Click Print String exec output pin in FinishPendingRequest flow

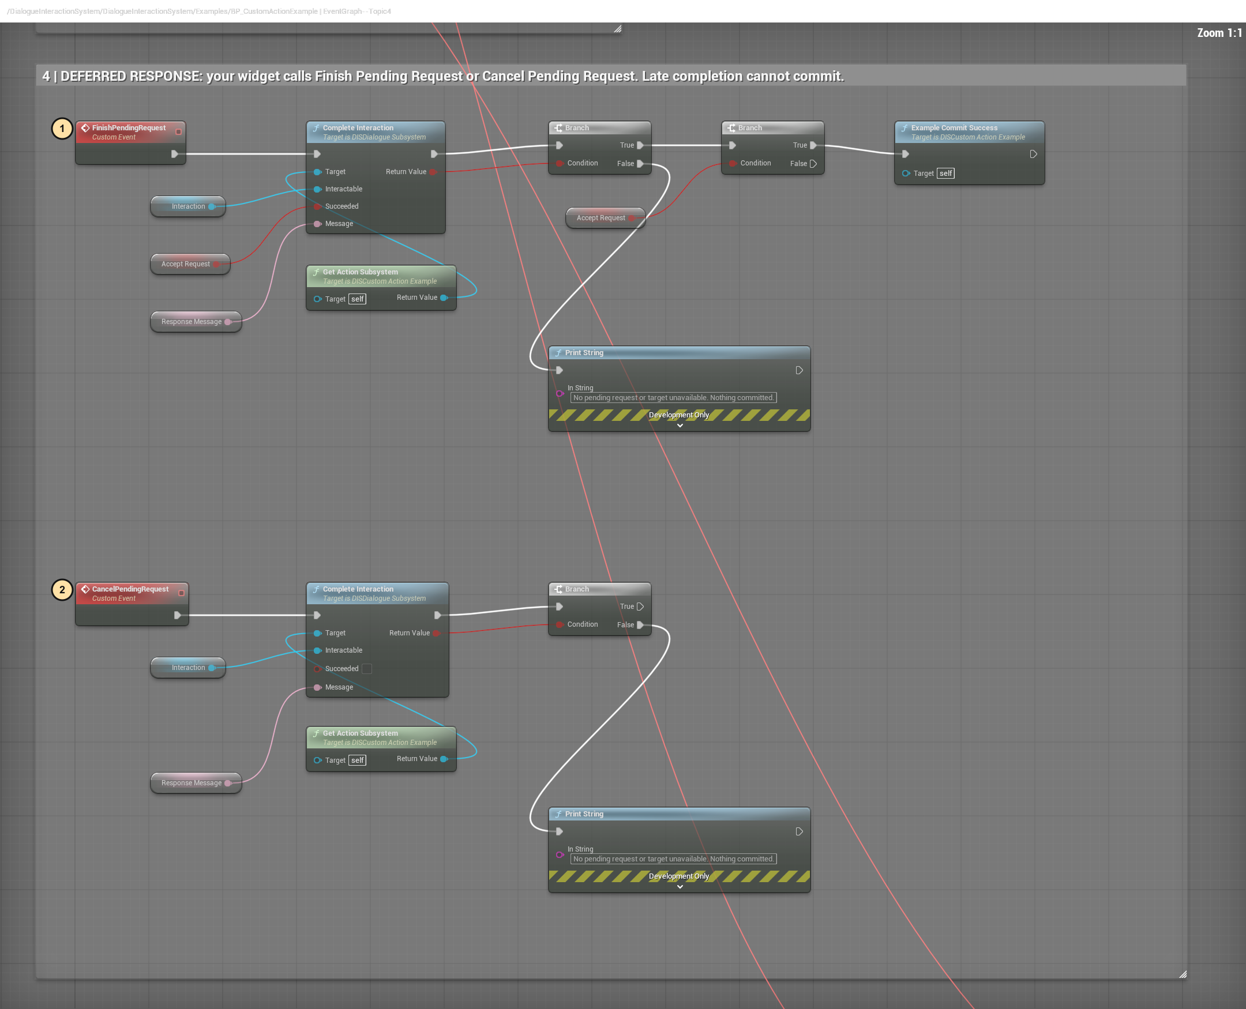[x=800, y=370]
